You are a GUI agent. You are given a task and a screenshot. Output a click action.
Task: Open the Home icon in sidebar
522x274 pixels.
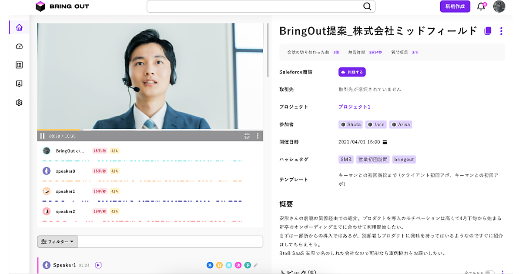point(19,27)
